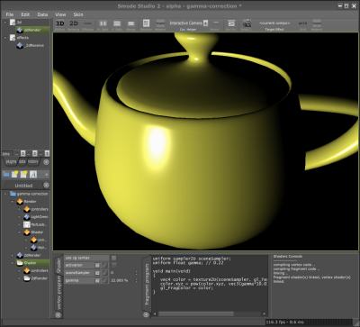Open the File menu
The height and width of the screenshot is (327, 360).
point(10,14)
